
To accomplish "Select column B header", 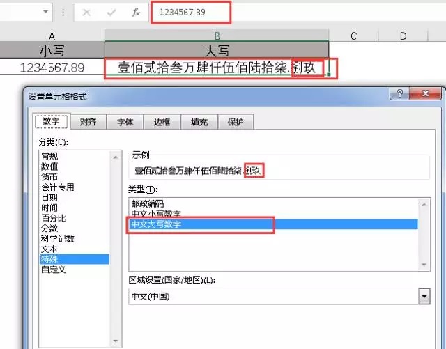I will point(217,36).
